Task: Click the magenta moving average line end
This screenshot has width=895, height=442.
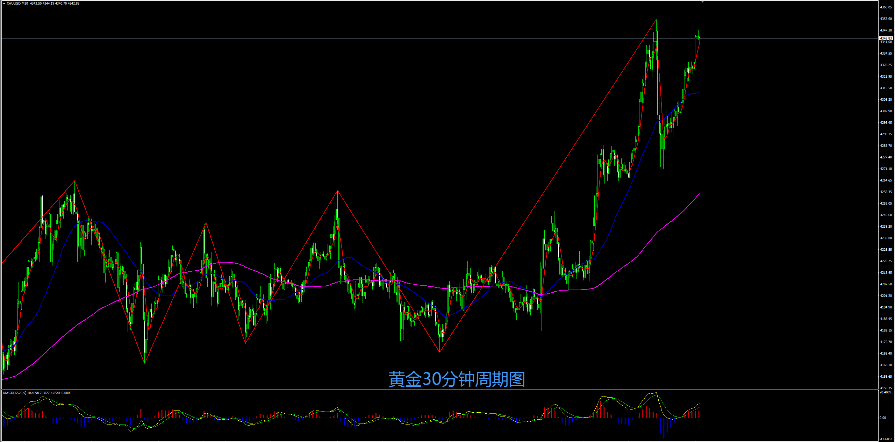Action: point(699,193)
